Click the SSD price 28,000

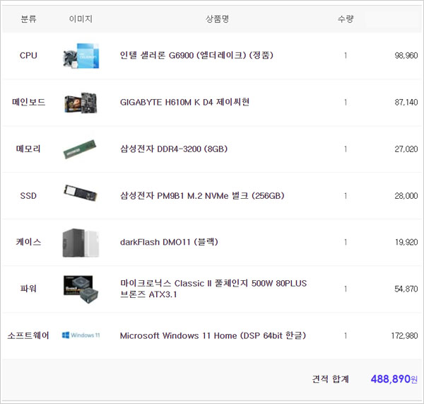click(406, 196)
